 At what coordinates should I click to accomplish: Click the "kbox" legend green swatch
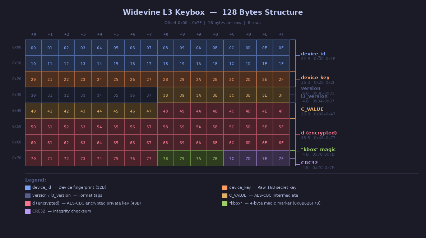tap(224, 203)
